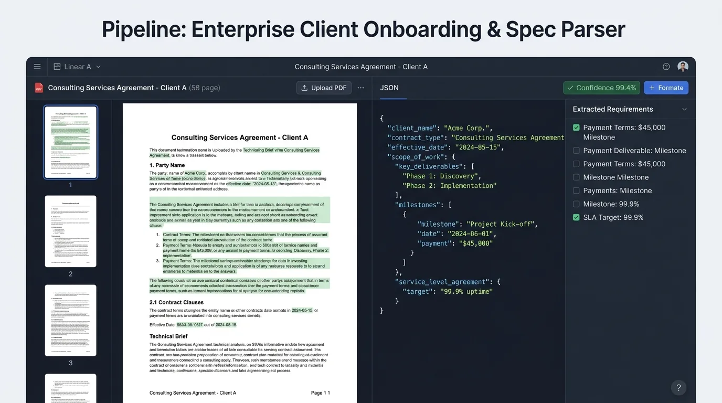Expand the Linear A dropdown chevron
The width and height of the screenshot is (722, 403).
click(x=98, y=67)
